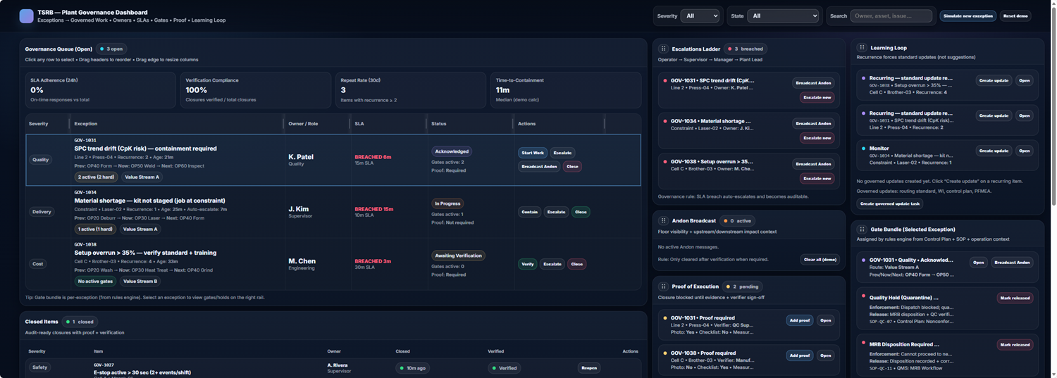Click the 'Awaiting Verification' status badge
Image resolution: width=1057 pixels, height=378 pixels.
(458, 256)
